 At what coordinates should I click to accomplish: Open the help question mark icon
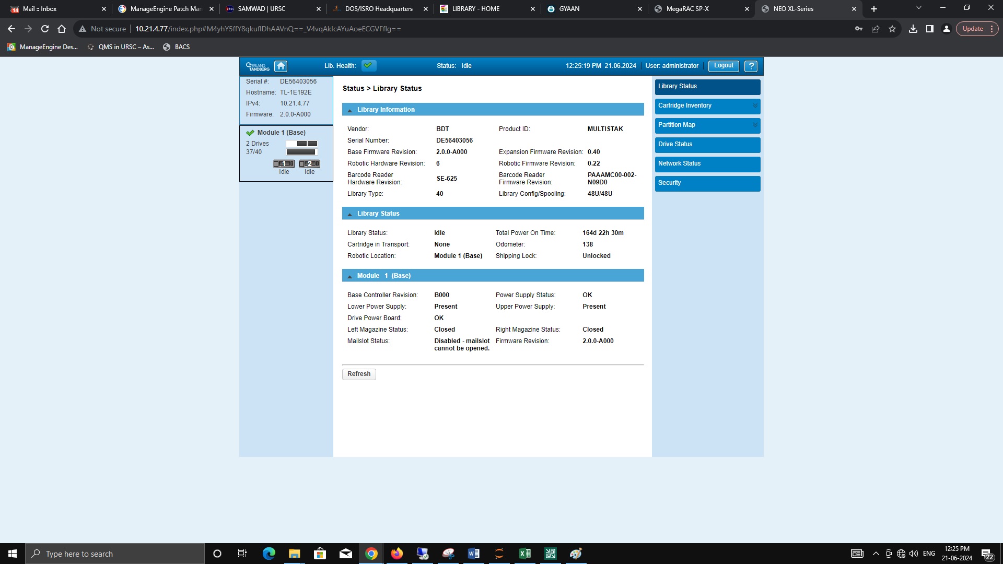click(x=751, y=66)
